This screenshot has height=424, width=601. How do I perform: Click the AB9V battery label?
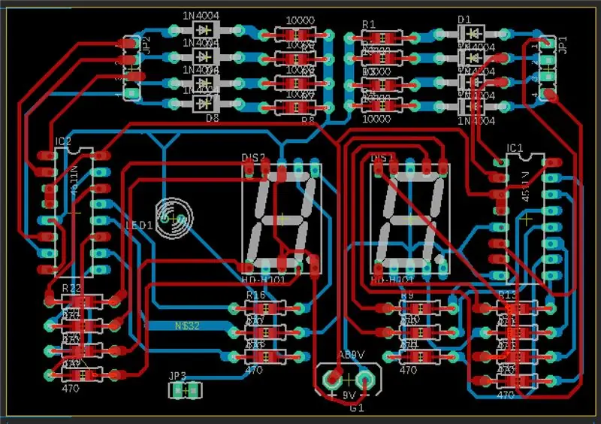pos(351,355)
